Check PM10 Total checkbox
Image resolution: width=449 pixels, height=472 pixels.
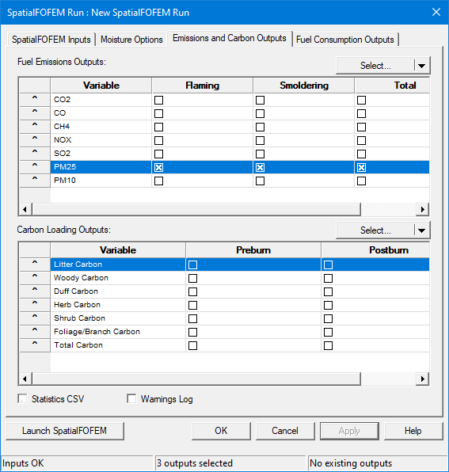[x=361, y=181]
